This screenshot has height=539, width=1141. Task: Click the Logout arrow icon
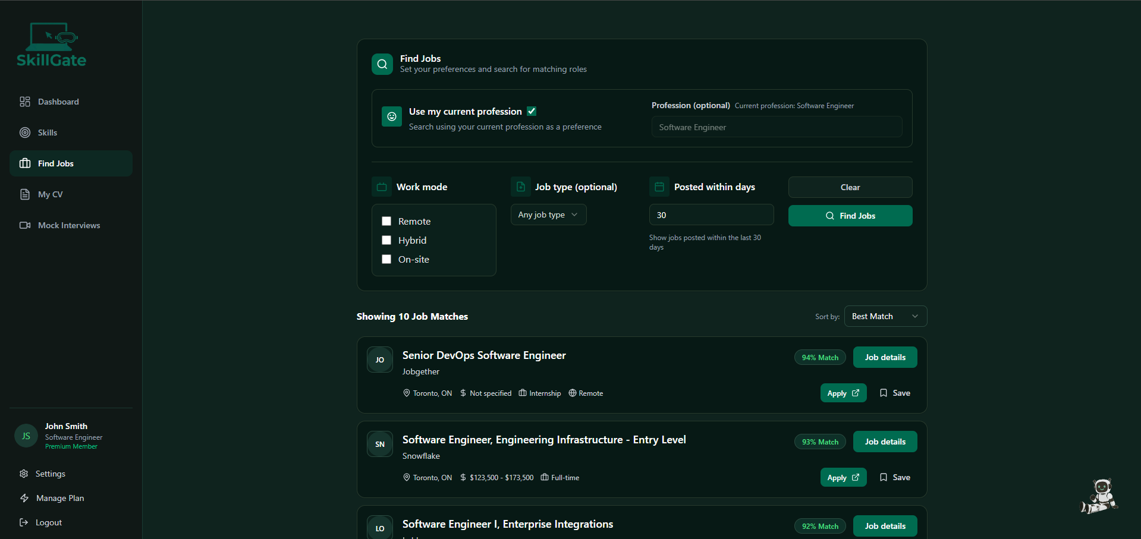click(24, 522)
